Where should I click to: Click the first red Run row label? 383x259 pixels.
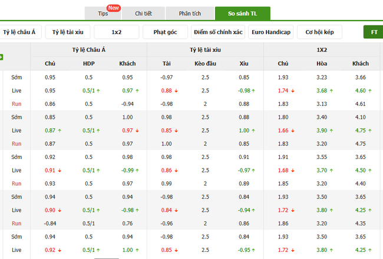[16, 104]
